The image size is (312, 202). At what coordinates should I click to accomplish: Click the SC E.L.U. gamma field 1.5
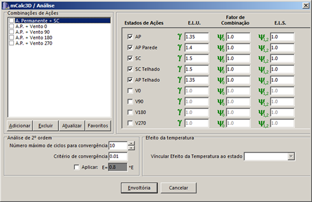pyautogui.click(x=197, y=58)
